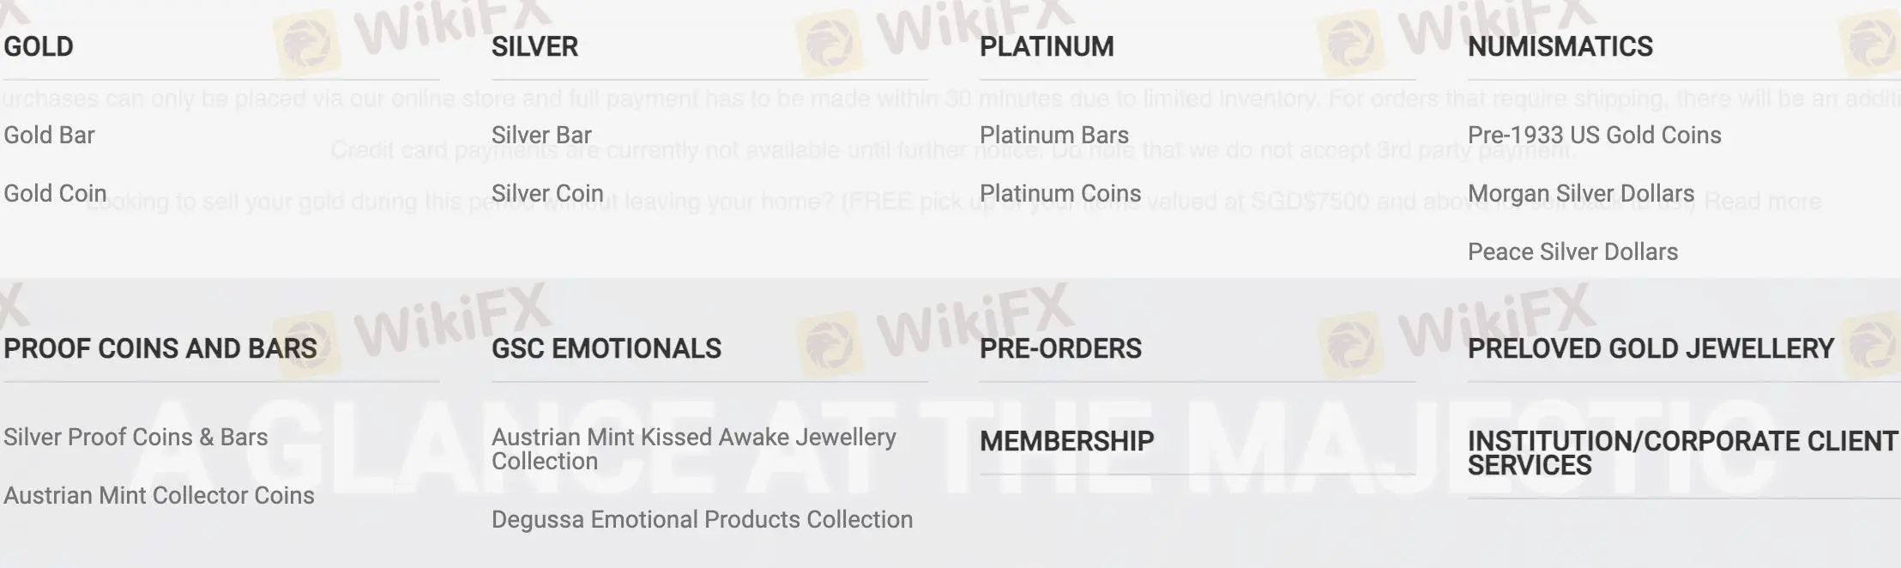Open the GOLD category heading
This screenshot has width=1901, height=568.
(x=39, y=46)
